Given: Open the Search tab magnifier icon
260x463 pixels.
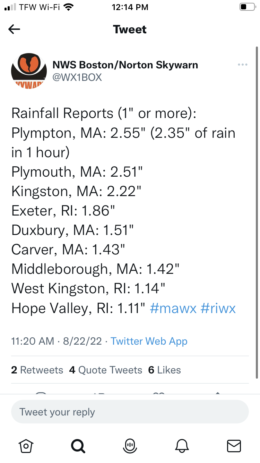Looking at the screenshot, I should [78, 445].
